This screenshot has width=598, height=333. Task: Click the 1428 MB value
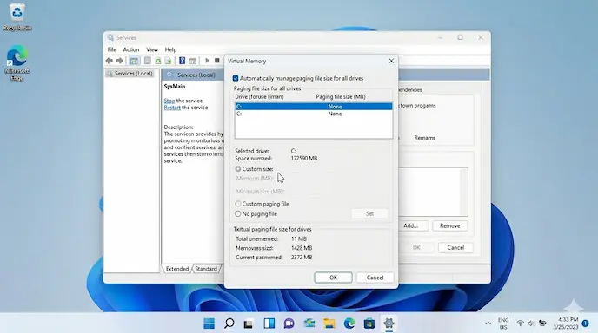(x=302, y=248)
